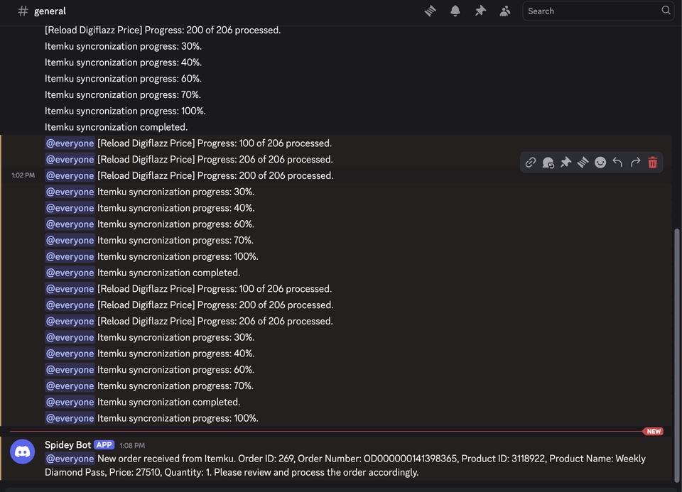Click the APP badge next to Spidey Bot
The height and width of the screenshot is (492, 682).
(x=104, y=445)
